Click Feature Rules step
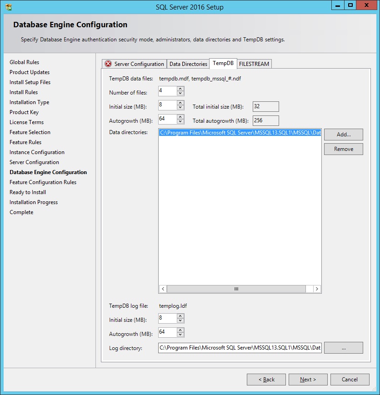The height and width of the screenshot is (395, 380). pyautogui.click(x=25, y=142)
